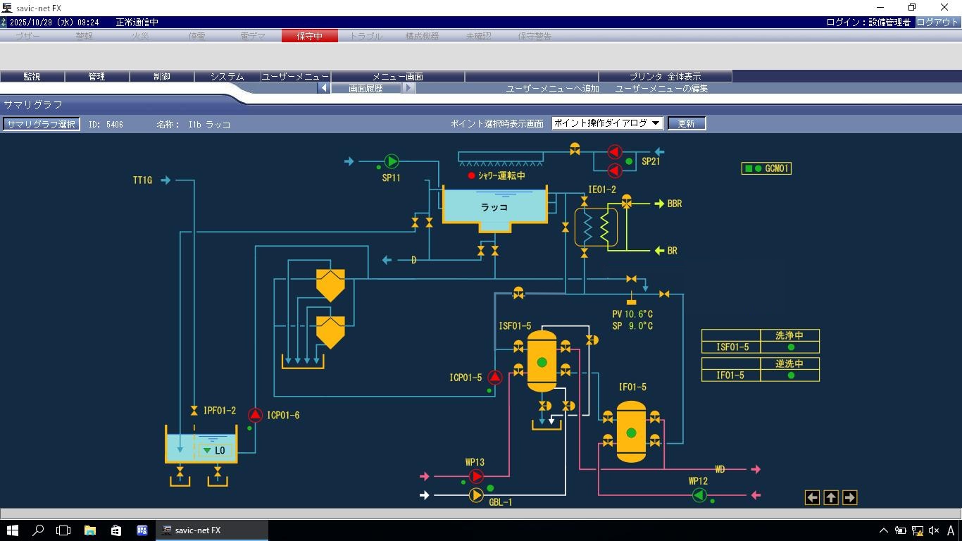Click the サマリグラフ選択 button
This screenshot has width=962, height=541.
(41, 124)
